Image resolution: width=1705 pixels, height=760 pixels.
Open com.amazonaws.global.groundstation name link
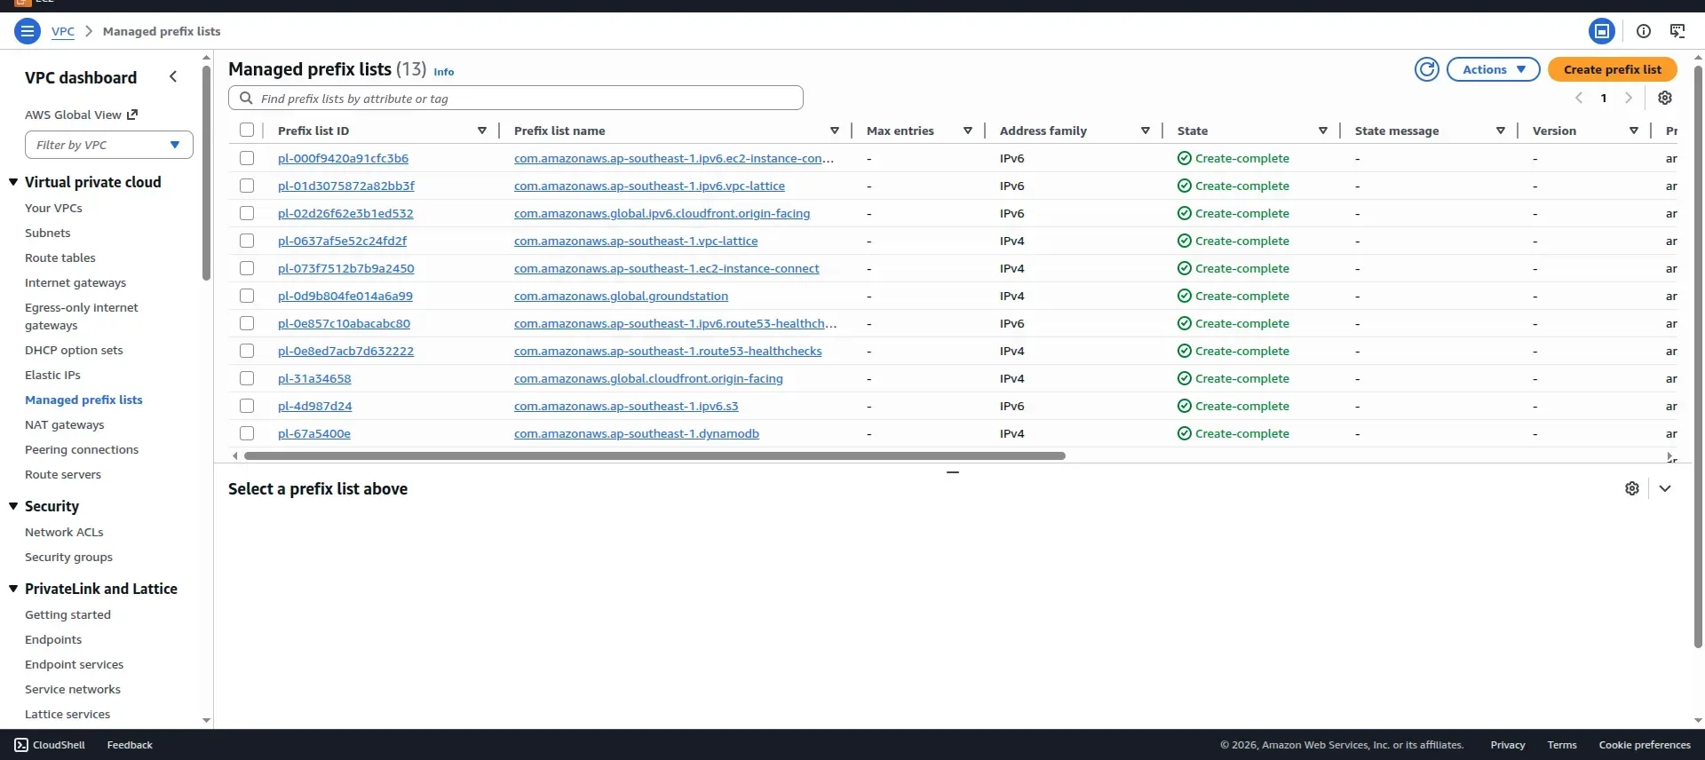tap(621, 296)
